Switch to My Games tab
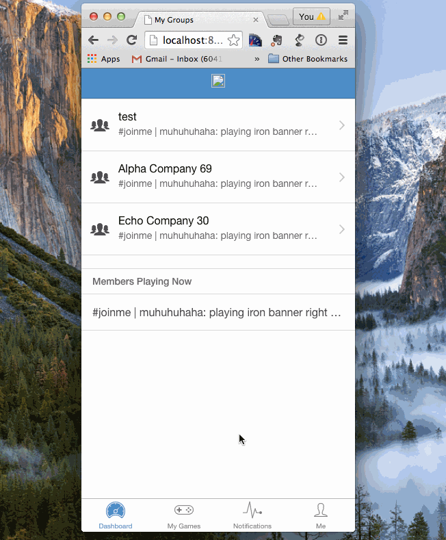Viewport: 446px width, 540px height. pos(184,515)
